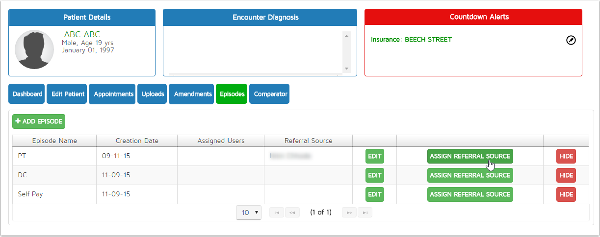Go to first page of episodes

coord(277,213)
